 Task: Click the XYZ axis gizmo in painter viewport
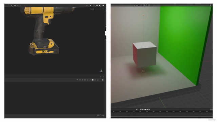click(101, 70)
